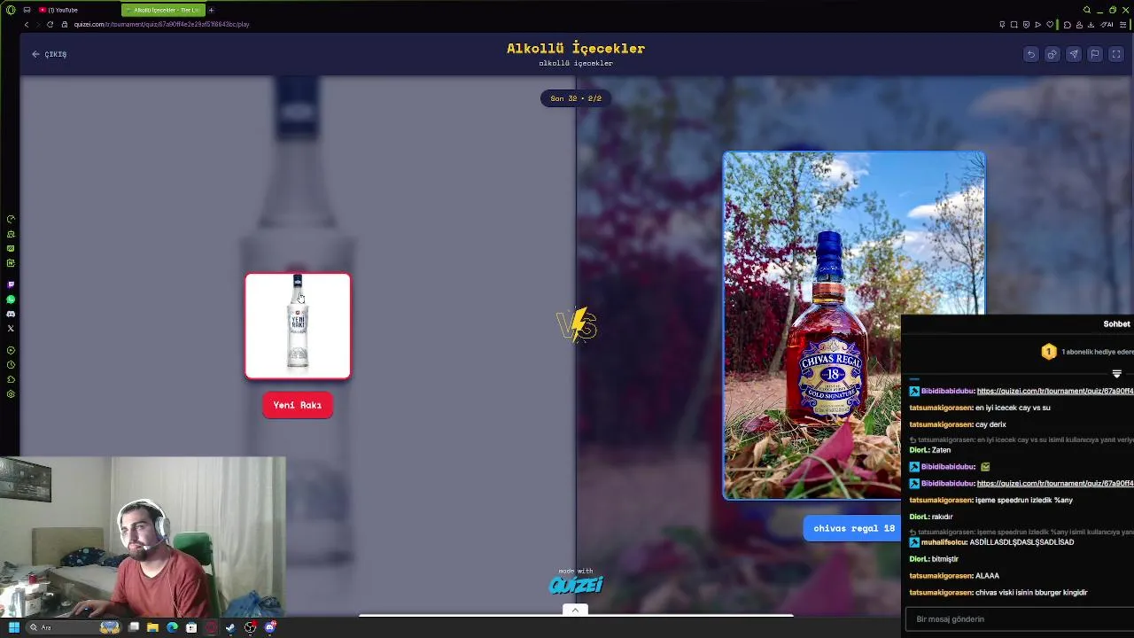This screenshot has height=638, width=1134.
Task: Open the Opera GX menu logo
Action: (11, 10)
